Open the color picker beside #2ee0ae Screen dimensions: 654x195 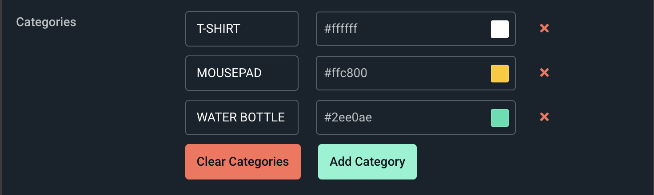[x=499, y=118]
